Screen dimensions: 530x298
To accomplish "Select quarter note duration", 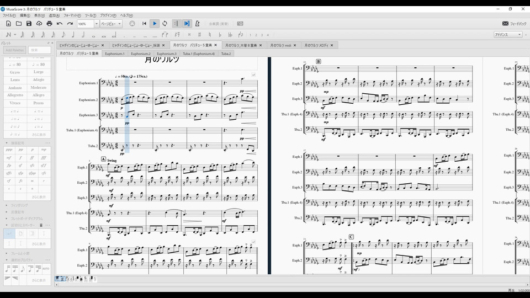I will point(73,34).
